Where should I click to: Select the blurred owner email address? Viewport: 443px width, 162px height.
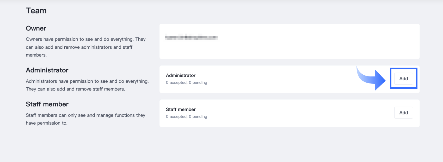click(191, 37)
